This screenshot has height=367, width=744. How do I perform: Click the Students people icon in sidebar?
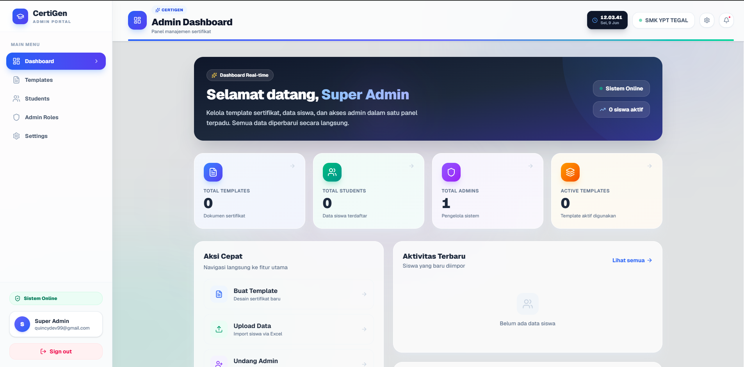16,99
